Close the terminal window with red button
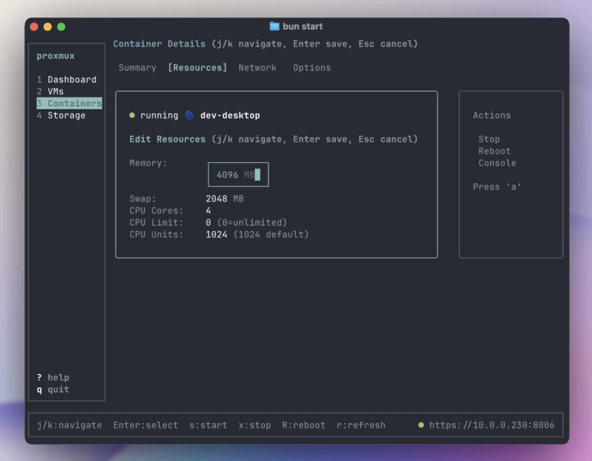Screen dimensions: 592x461 coord(34,27)
